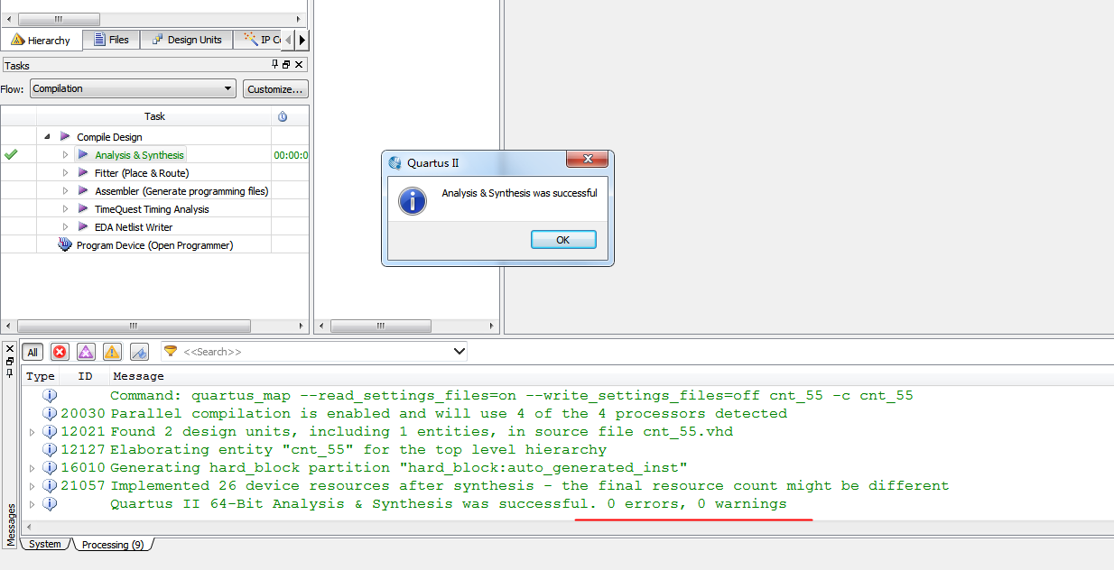Expand the Fitter (Place & Route) node
The image size is (1114, 570).
(x=65, y=173)
